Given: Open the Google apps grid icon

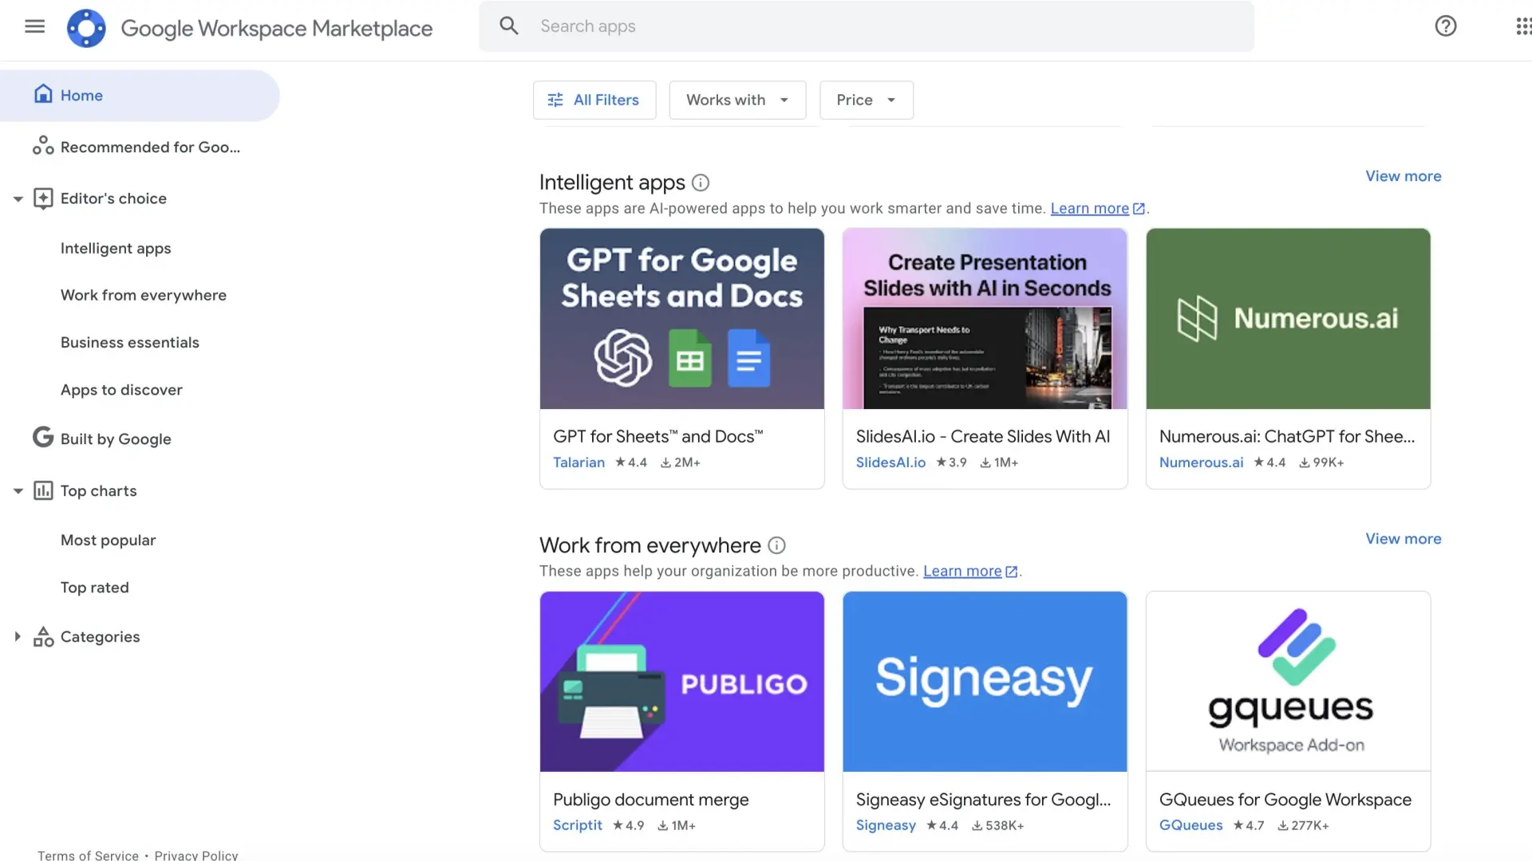Looking at the screenshot, I should point(1522,26).
